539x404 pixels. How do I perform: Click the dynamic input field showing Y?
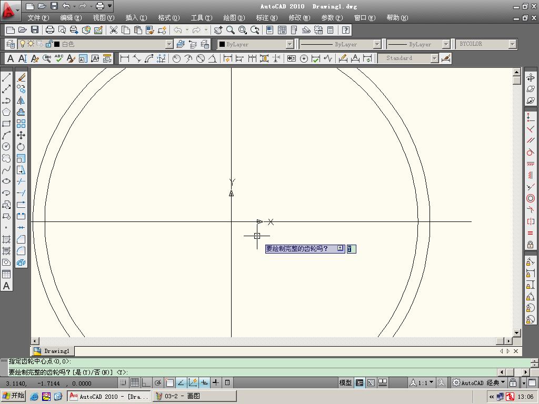point(351,249)
